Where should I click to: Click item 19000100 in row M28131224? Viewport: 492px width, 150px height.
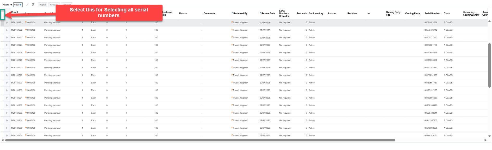(x=31, y=45)
